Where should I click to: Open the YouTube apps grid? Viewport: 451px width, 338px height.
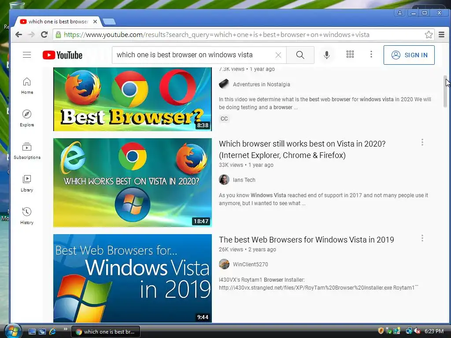pos(350,54)
